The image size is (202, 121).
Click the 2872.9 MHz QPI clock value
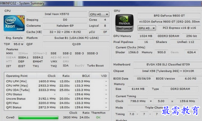[x=47, y=107]
